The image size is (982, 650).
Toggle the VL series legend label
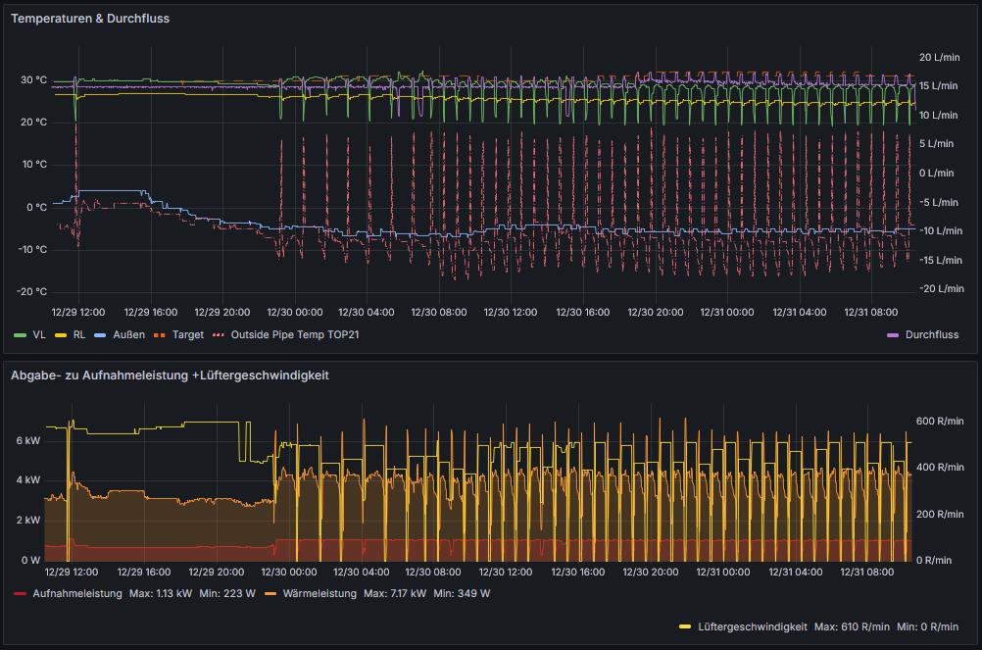pyautogui.click(x=39, y=335)
